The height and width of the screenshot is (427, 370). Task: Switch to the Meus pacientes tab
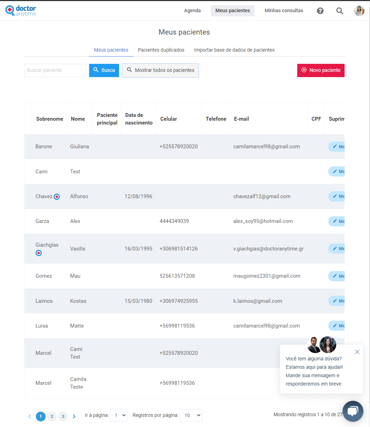(111, 50)
